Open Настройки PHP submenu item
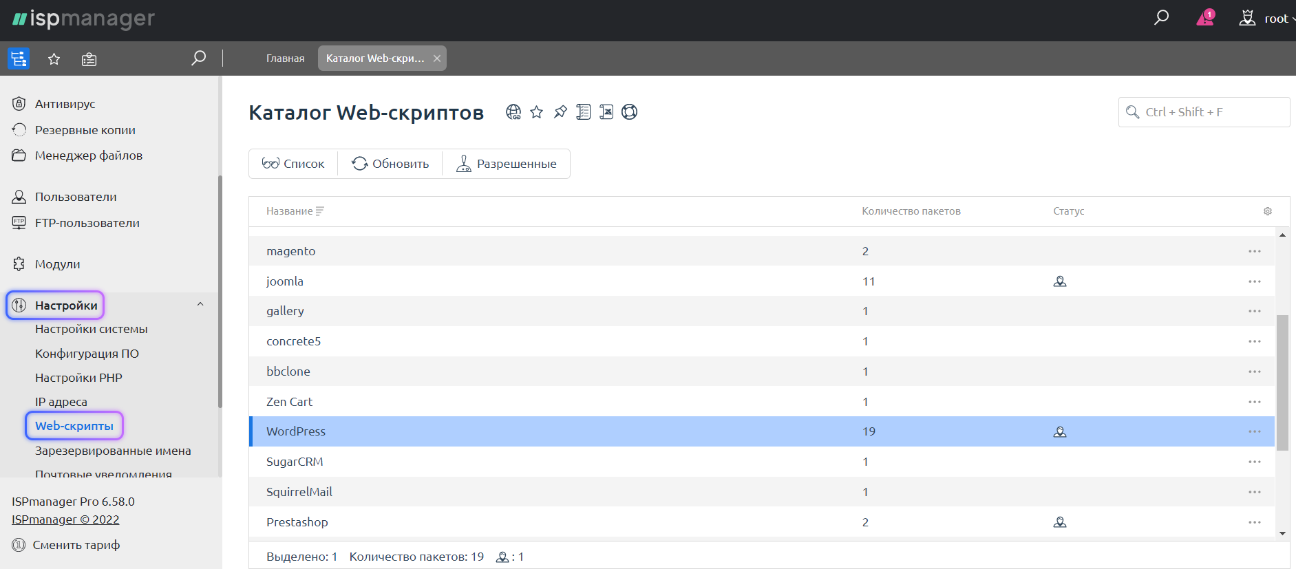 pos(78,378)
